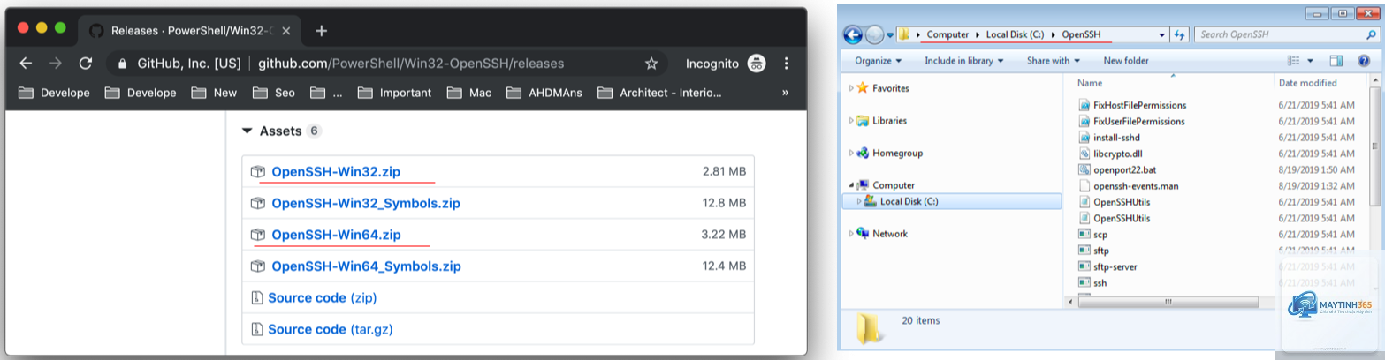Download Source code (zip)

pyautogui.click(x=322, y=298)
